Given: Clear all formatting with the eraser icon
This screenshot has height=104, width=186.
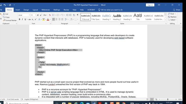Looking at the screenshot, I should (x=50, y=15).
